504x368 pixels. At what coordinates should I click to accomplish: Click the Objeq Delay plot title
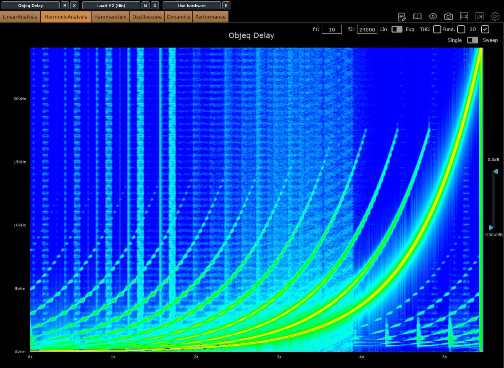(252, 35)
